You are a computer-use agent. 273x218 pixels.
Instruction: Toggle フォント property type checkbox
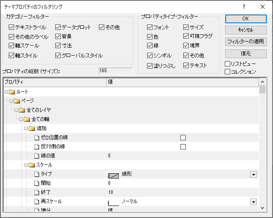(x=150, y=27)
